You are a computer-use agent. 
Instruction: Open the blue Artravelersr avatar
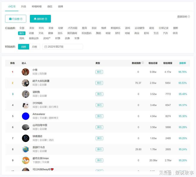coord(26,116)
